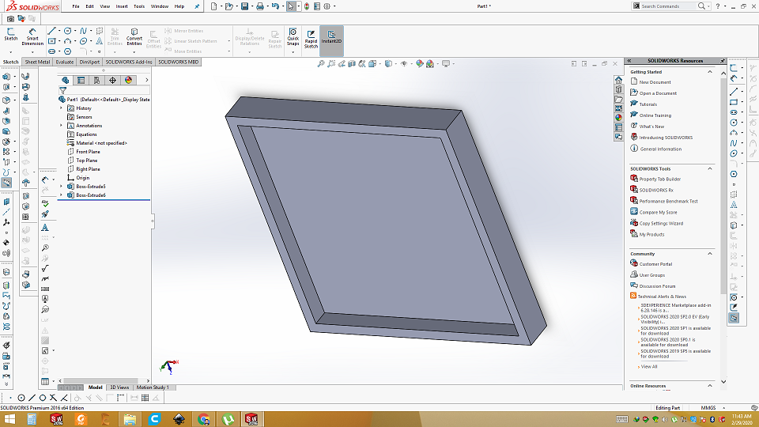Viewport: 759px width, 427px height.
Task: Select the Sketch tool
Action: click(10, 35)
